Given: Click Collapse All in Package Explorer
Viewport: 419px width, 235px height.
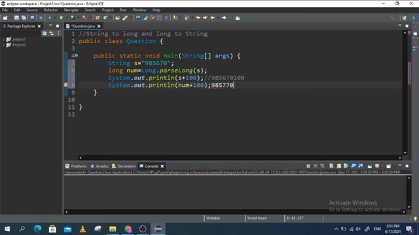Looking at the screenshot, I should tap(45, 33).
